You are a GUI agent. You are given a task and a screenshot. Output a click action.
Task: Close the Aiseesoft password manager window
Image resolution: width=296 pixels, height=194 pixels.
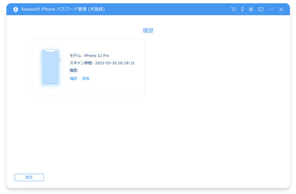[x=281, y=9]
